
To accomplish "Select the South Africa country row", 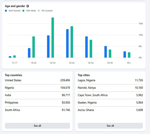I will click(37, 110).
